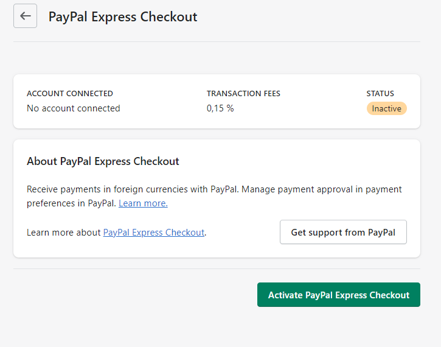Select the No account connected text
The height and width of the screenshot is (347, 441).
pos(74,108)
